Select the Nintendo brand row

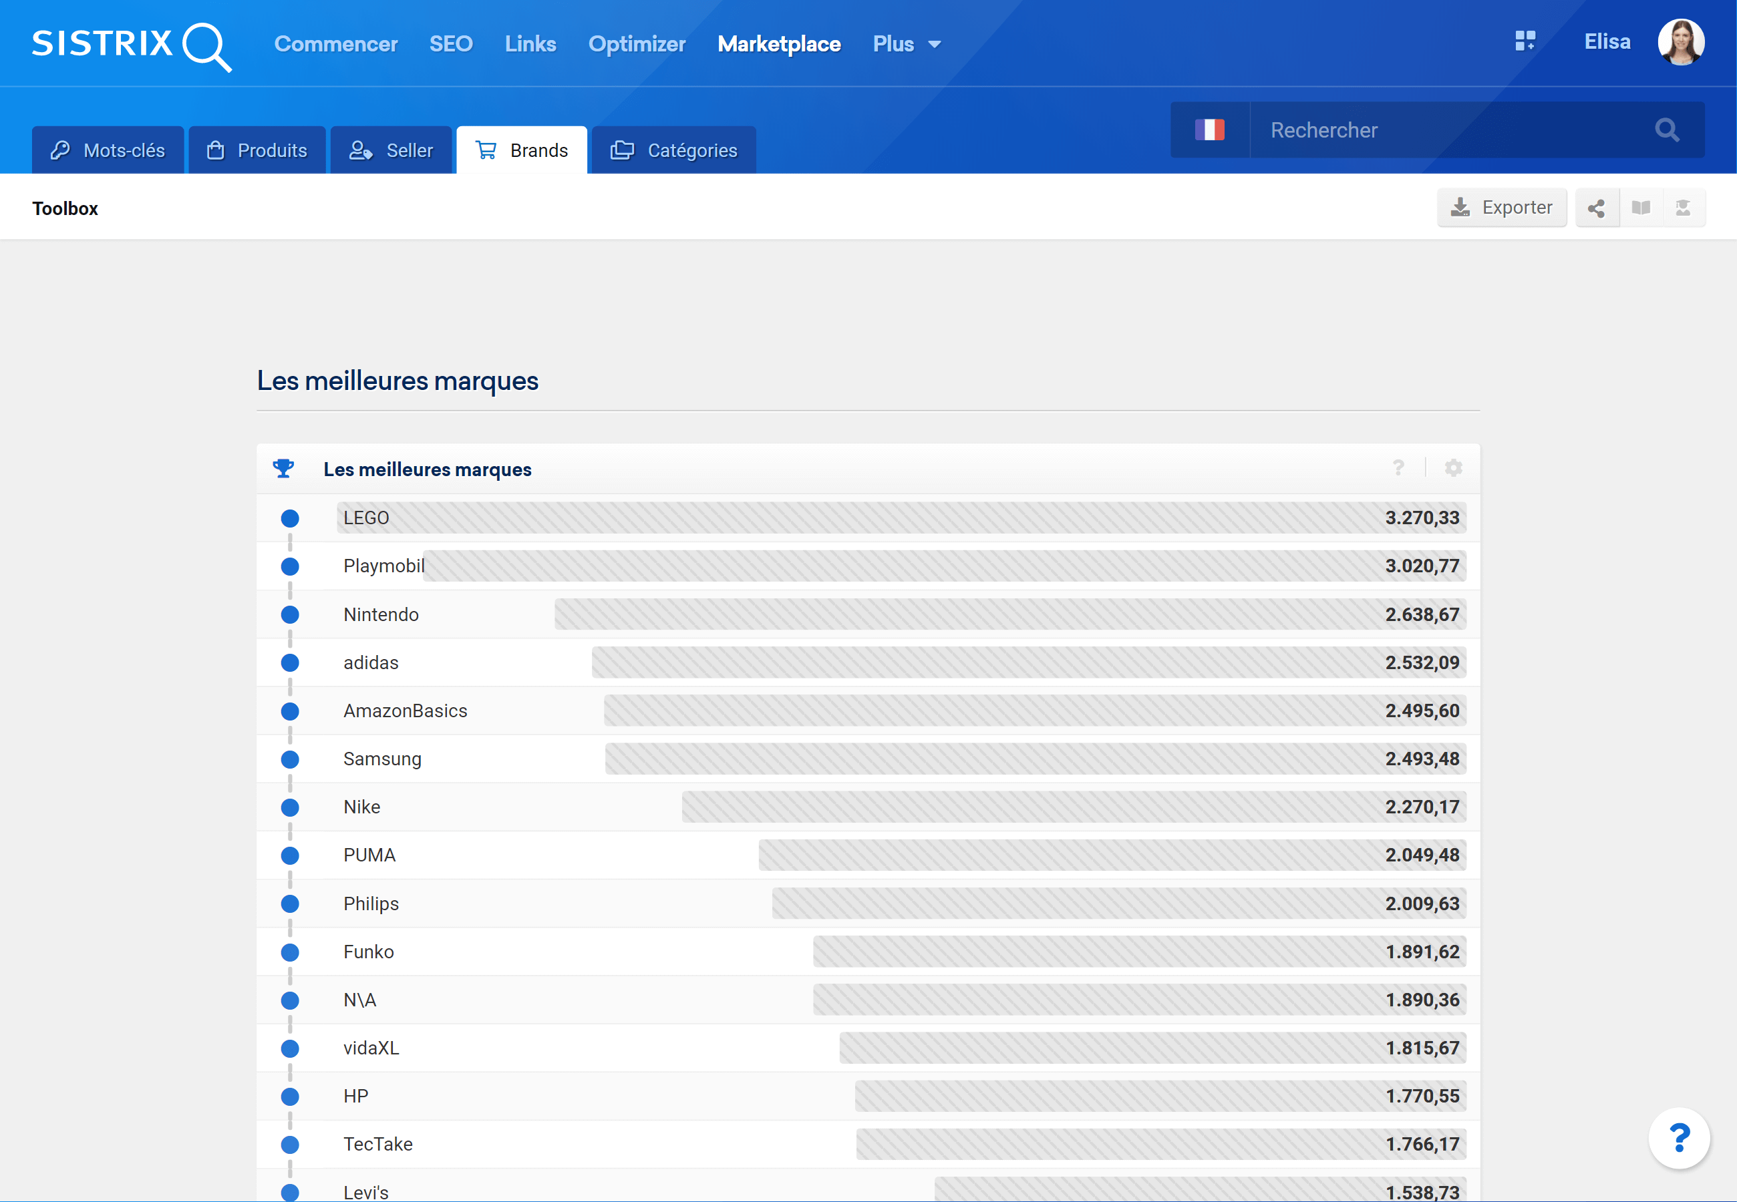[868, 614]
